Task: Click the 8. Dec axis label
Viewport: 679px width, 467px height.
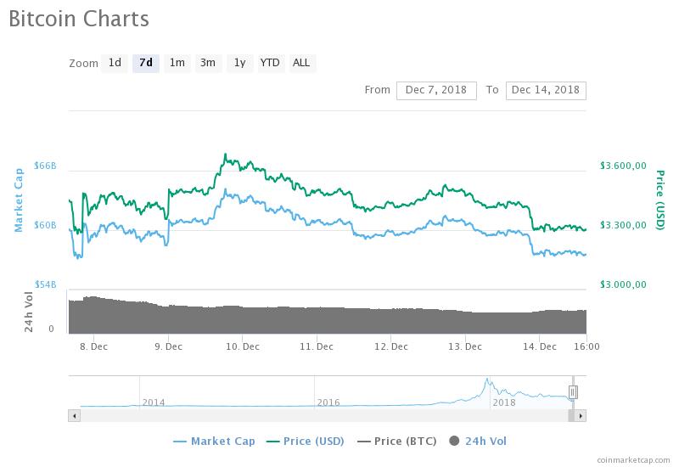Action: click(93, 347)
